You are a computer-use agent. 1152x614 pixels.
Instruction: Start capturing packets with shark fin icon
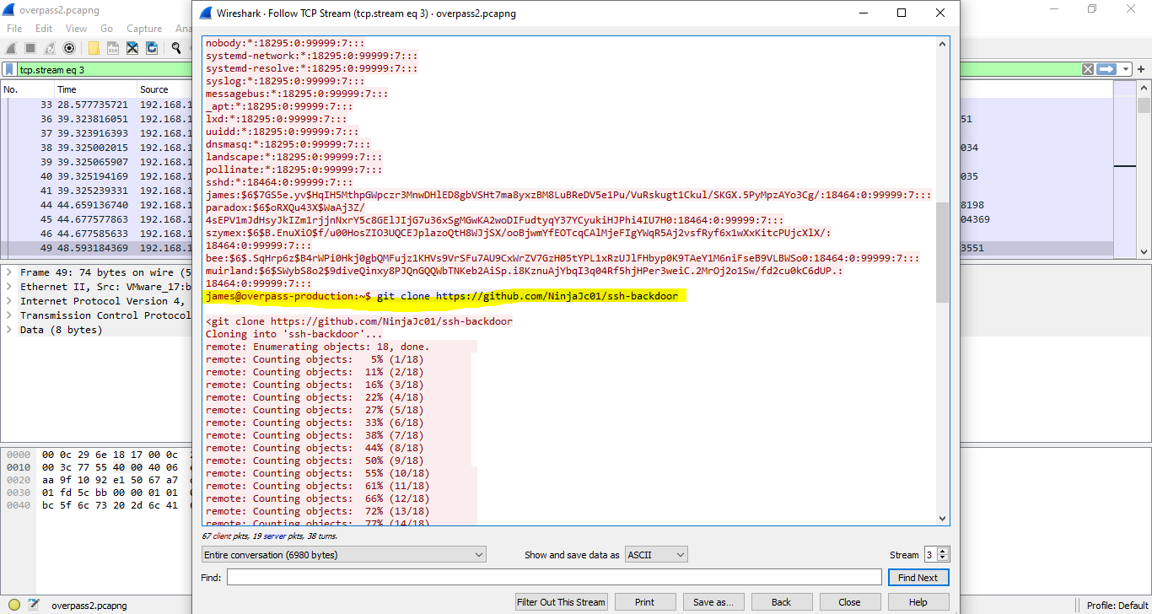[11, 49]
